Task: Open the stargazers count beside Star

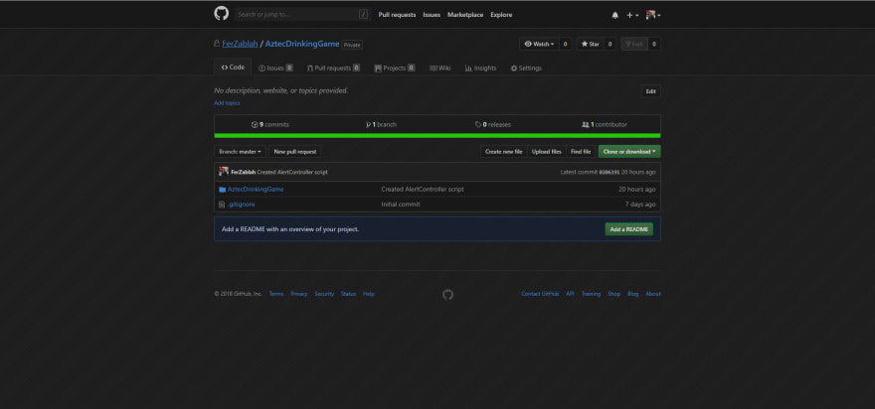Action: click(610, 44)
